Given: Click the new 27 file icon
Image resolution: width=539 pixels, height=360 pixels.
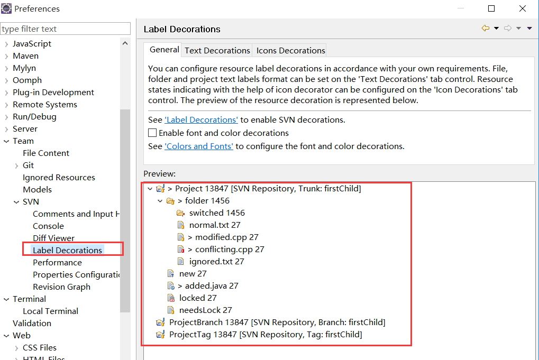Looking at the screenshot, I should [x=171, y=274].
